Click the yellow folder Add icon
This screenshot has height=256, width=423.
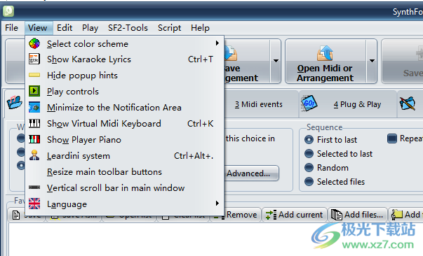397,215
